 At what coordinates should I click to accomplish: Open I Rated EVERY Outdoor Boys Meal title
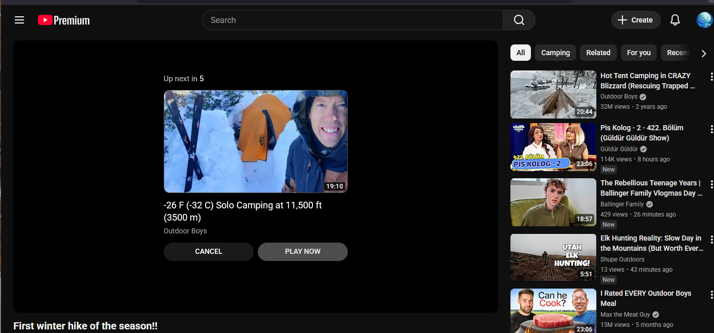coord(646,298)
